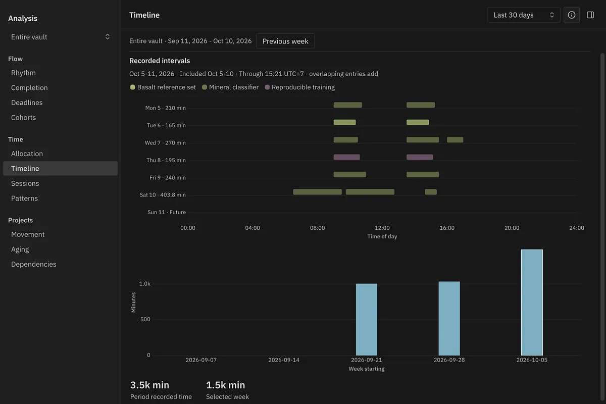The width and height of the screenshot is (606, 404).
Task: Expand the Entire vault scope selector
Action: click(61, 37)
